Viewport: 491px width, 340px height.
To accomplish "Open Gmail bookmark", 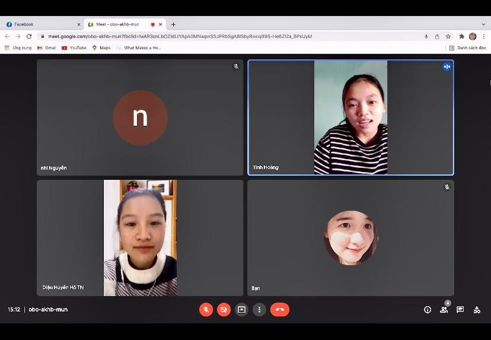I will point(47,48).
